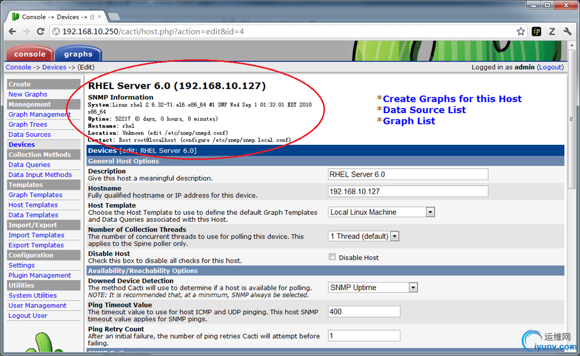Open Data Queries in the sidebar

click(x=29, y=165)
